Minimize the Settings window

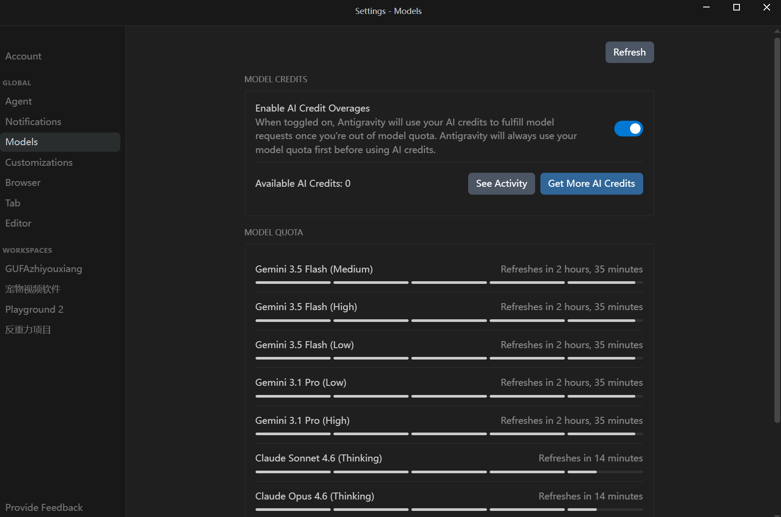pyautogui.click(x=706, y=7)
